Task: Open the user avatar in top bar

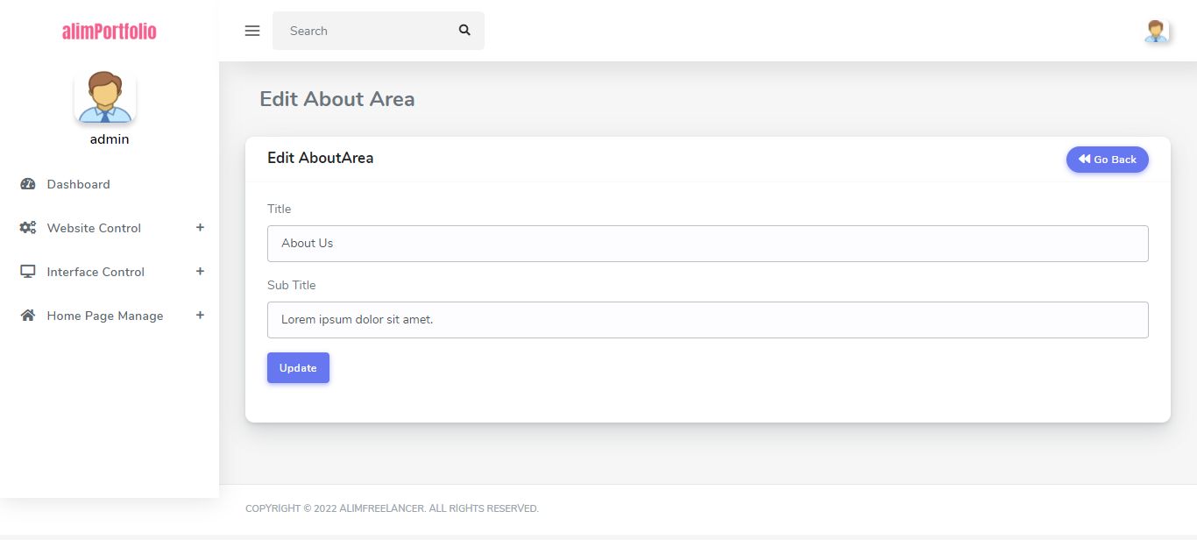Action: pyautogui.click(x=1157, y=32)
